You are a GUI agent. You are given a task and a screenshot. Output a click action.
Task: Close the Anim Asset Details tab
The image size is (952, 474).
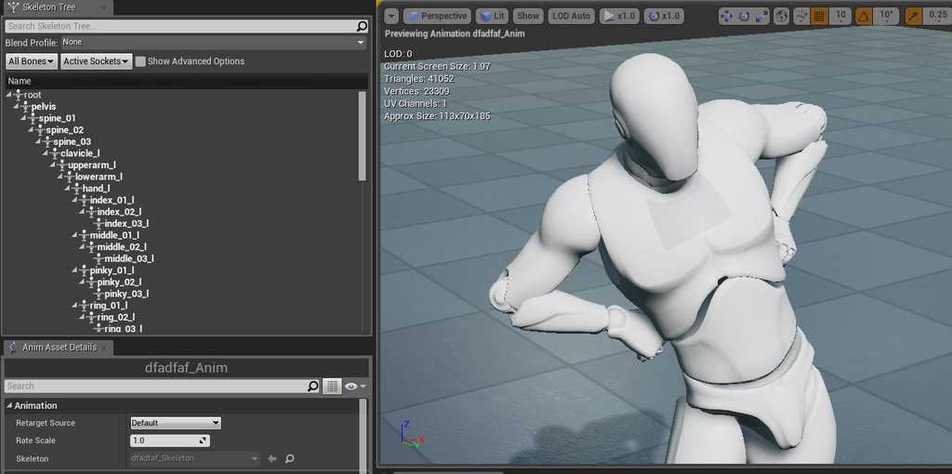coord(103,348)
